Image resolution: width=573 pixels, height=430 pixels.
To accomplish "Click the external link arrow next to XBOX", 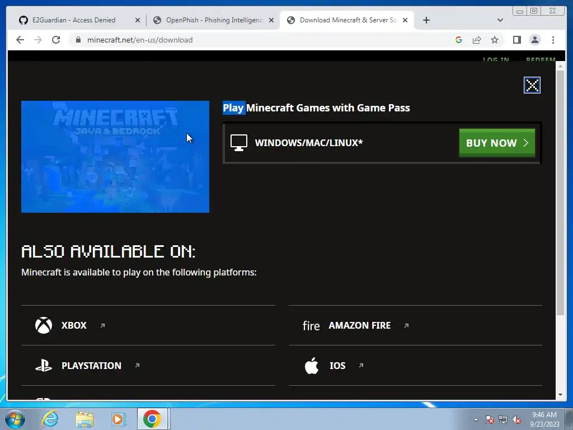I will 103,325.
